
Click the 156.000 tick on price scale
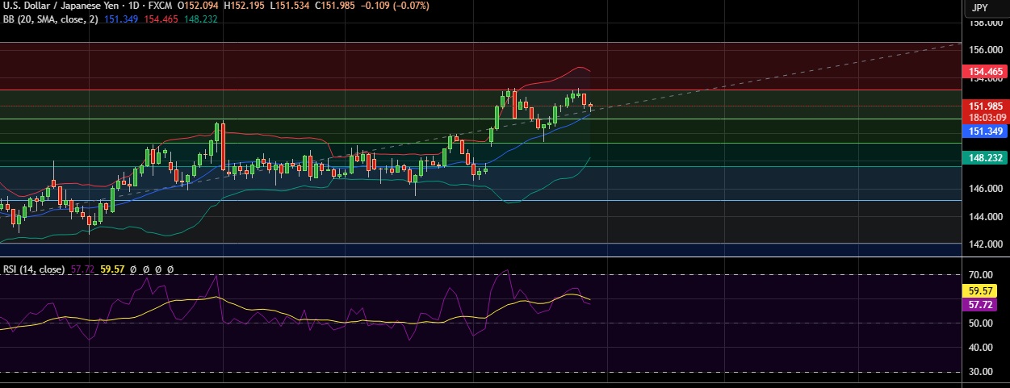click(985, 50)
